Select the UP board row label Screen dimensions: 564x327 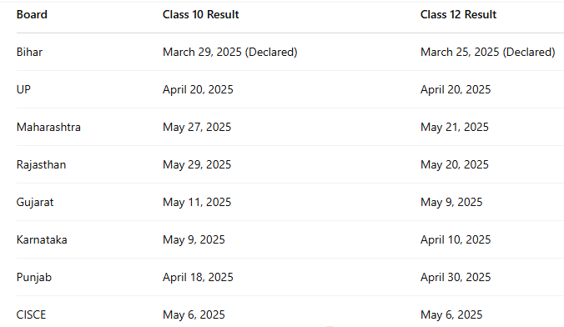pyautogui.click(x=23, y=89)
